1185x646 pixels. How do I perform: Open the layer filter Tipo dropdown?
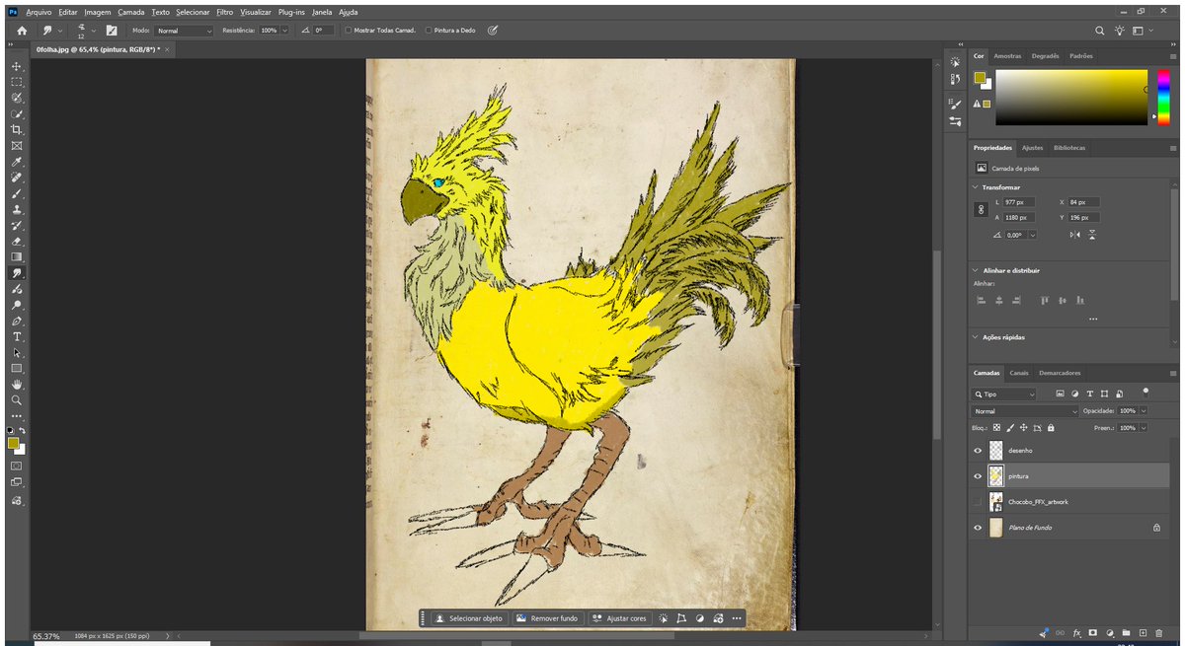click(1004, 395)
